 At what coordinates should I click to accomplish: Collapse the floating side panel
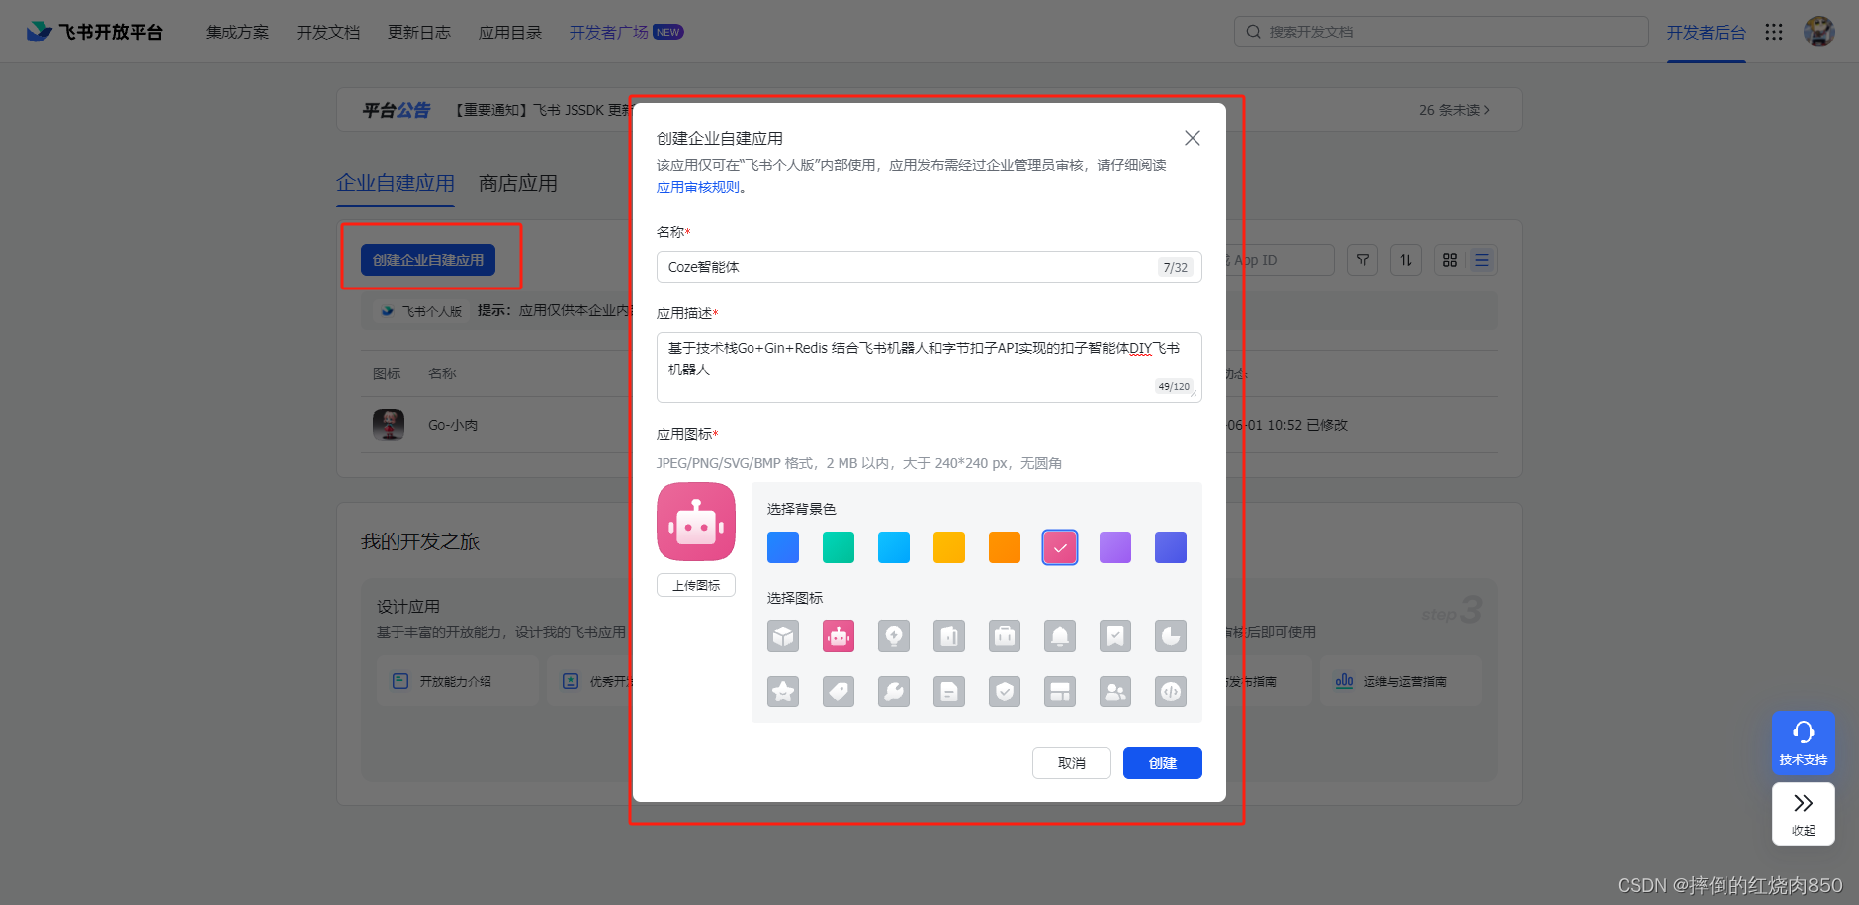coord(1804,814)
